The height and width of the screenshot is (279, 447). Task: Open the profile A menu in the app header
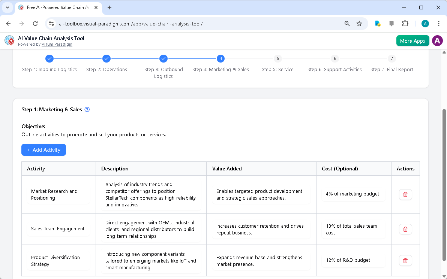437,40
